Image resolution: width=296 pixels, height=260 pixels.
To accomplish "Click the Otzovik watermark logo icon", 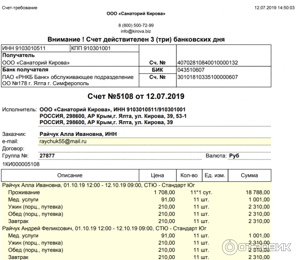I will pos(230,247).
